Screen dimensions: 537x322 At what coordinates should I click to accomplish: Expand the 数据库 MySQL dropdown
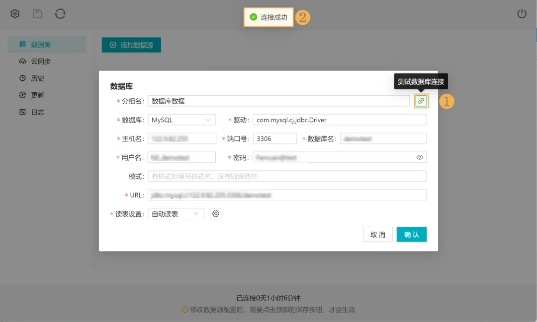point(182,120)
